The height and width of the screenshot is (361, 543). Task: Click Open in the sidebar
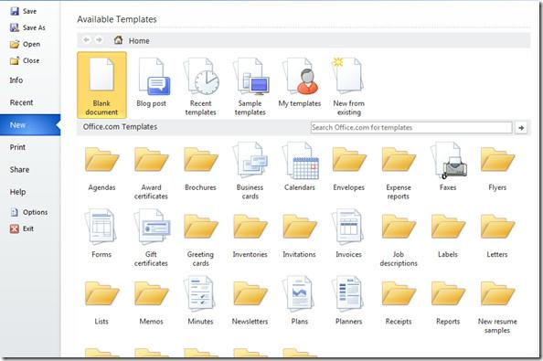[x=25, y=44]
